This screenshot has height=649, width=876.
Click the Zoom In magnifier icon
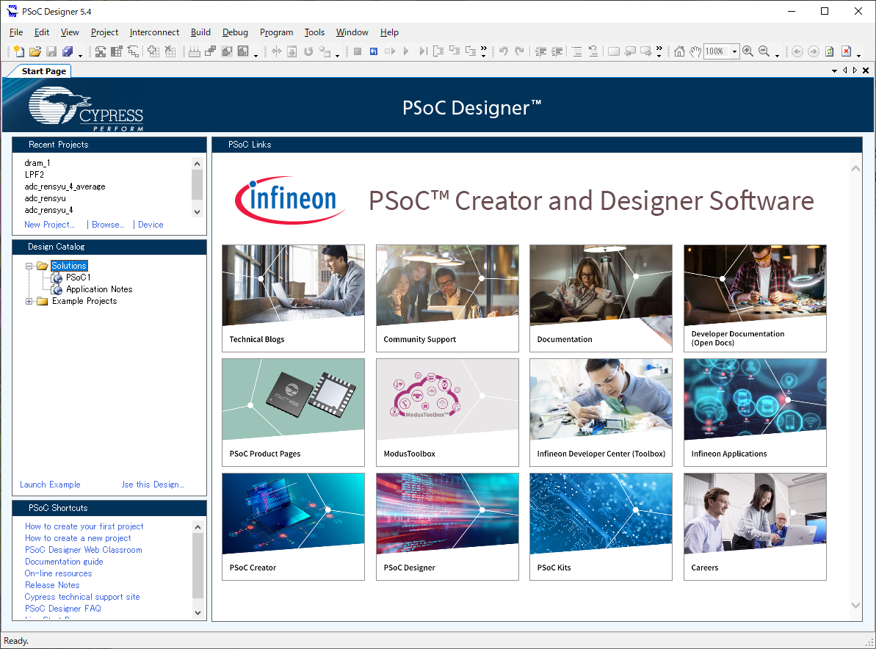click(x=748, y=51)
